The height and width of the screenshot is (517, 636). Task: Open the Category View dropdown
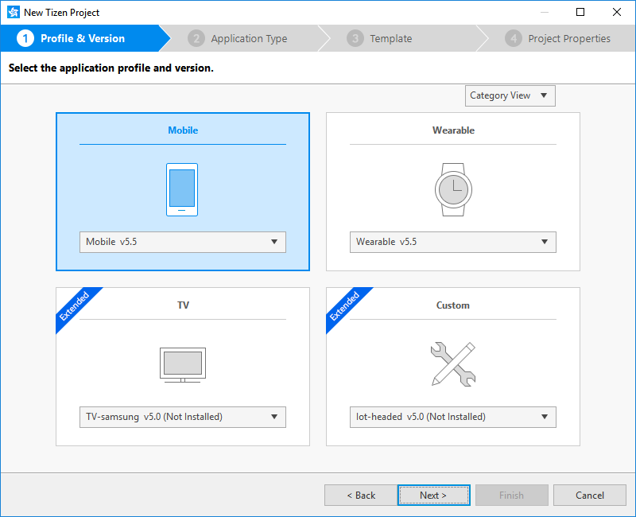click(x=509, y=95)
